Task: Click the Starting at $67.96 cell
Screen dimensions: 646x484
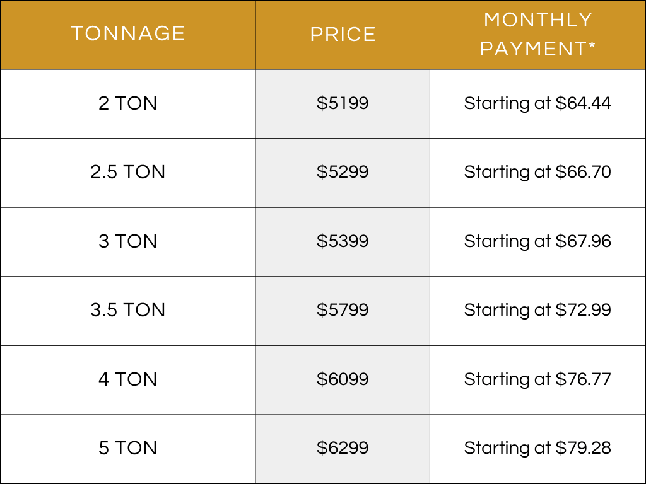Action: pyautogui.click(x=537, y=241)
